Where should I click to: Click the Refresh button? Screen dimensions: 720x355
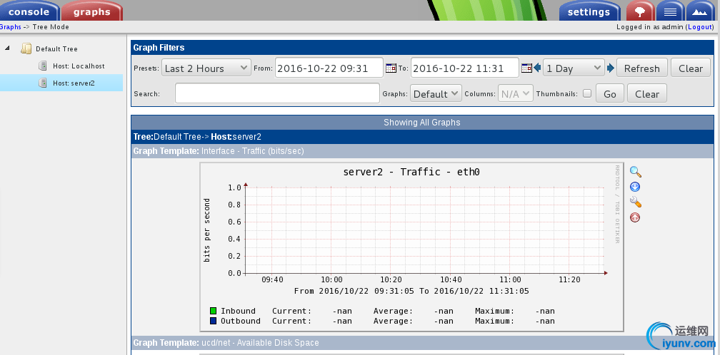coord(642,68)
